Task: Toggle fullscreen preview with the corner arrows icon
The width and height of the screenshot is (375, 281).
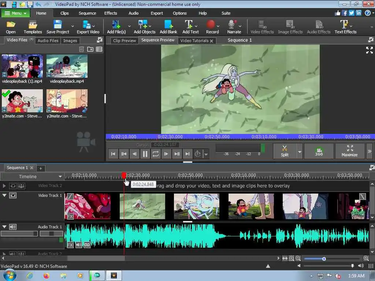Action: click(369, 50)
